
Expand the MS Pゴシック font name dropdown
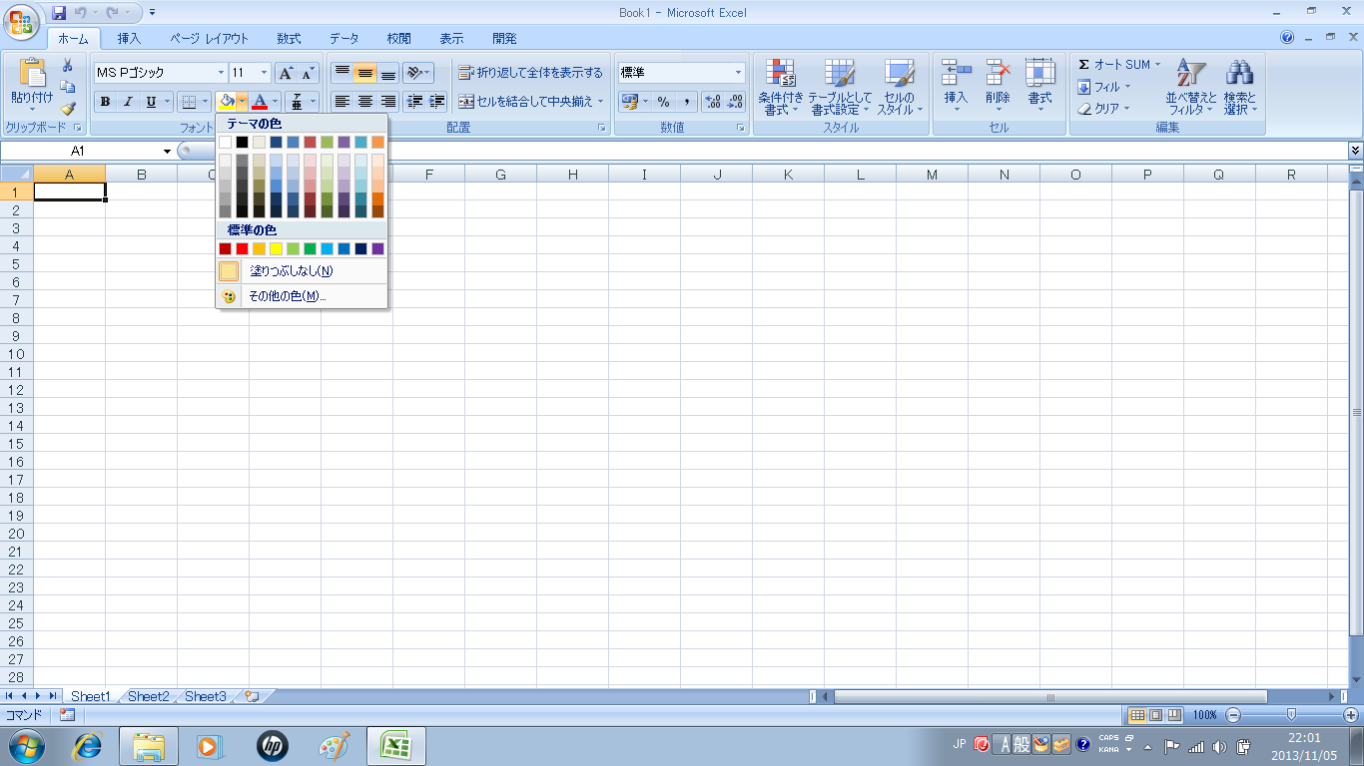tap(222, 73)
